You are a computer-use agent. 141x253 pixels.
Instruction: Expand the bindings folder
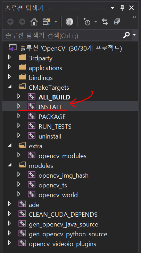point(9,77)
